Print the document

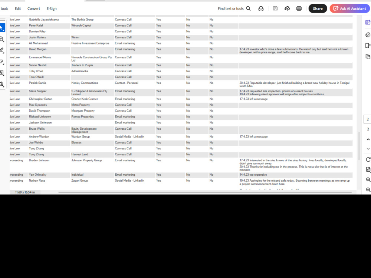(x=299, y=9)
